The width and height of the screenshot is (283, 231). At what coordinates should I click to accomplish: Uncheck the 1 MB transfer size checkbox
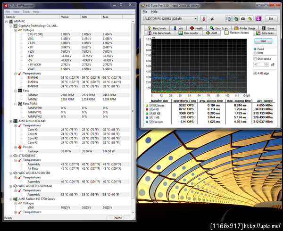(x=151, y=117)
